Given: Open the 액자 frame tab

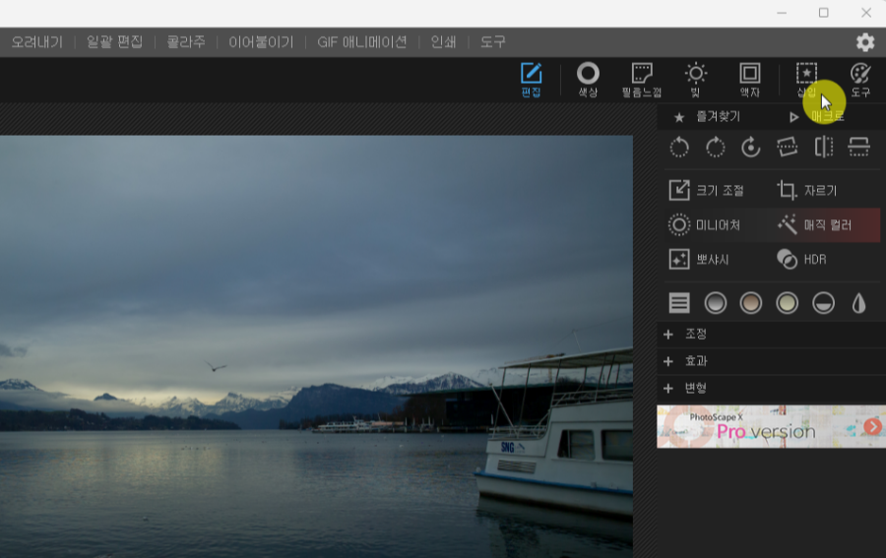Looking at the screenshot, I should 750,80.
